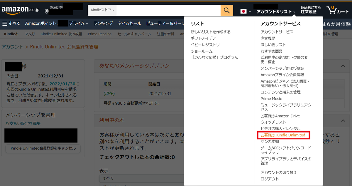Screen dimensions: 352x186
Task: Select 「みんなで応援」プログラム menu entry
Action: (x=214, y=57)
